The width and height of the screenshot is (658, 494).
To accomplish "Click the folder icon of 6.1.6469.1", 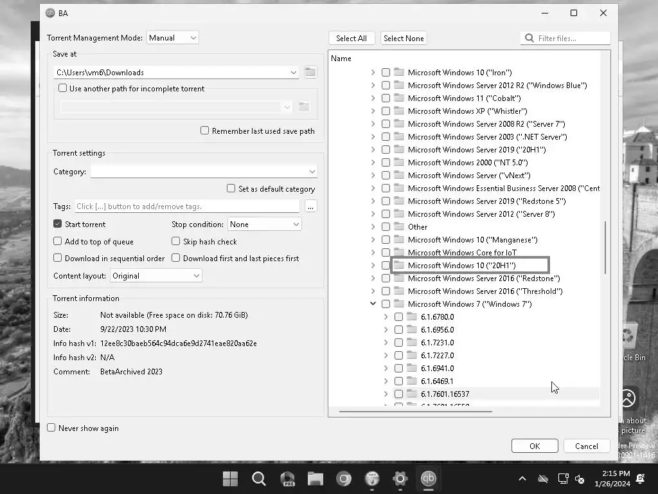I will click(412, 381).
